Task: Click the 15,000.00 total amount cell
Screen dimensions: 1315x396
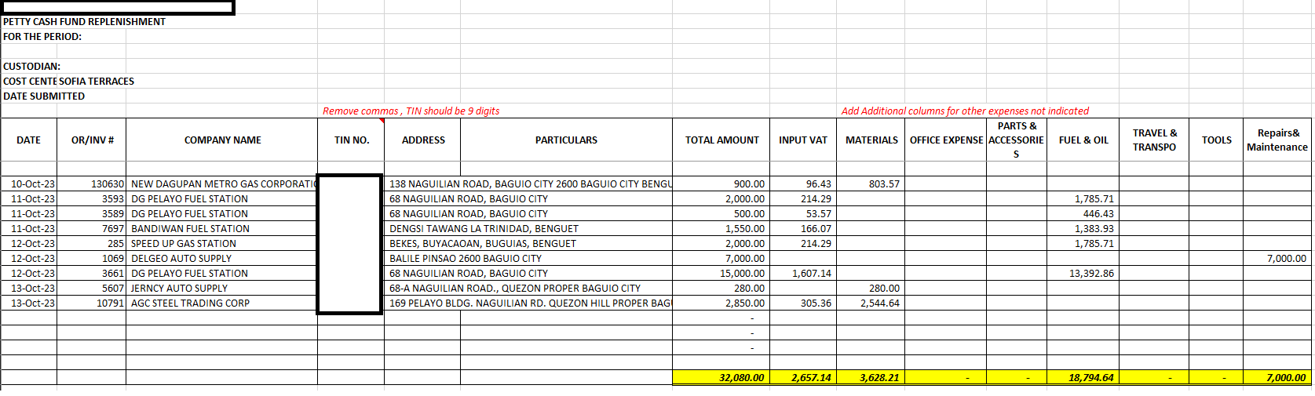Action: (721, 274)
